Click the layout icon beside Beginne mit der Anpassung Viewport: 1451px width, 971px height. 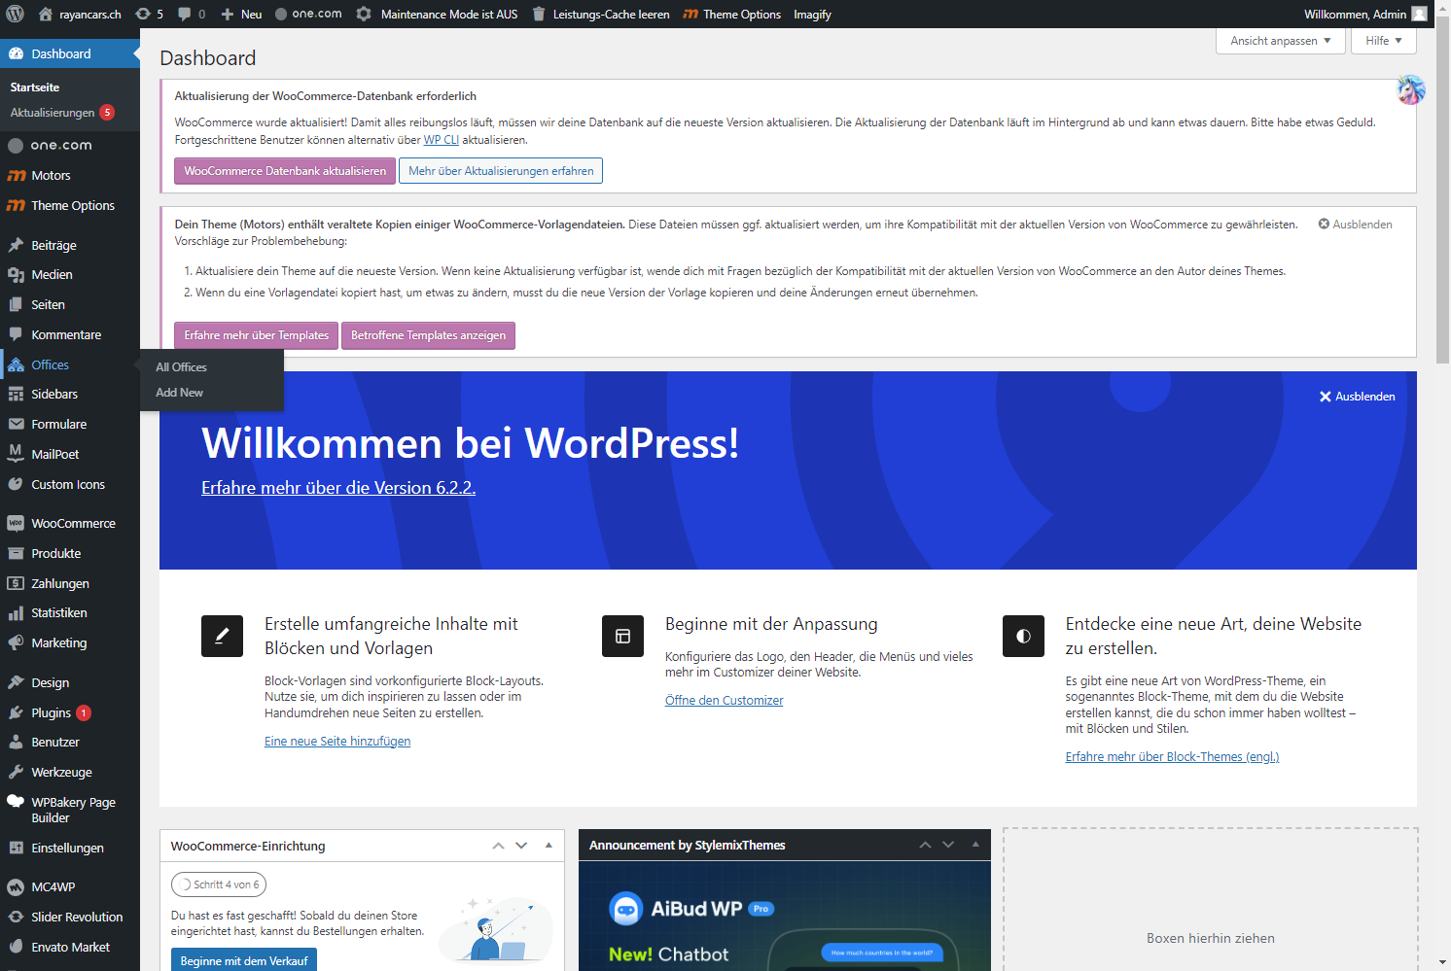tap(622, 636)
